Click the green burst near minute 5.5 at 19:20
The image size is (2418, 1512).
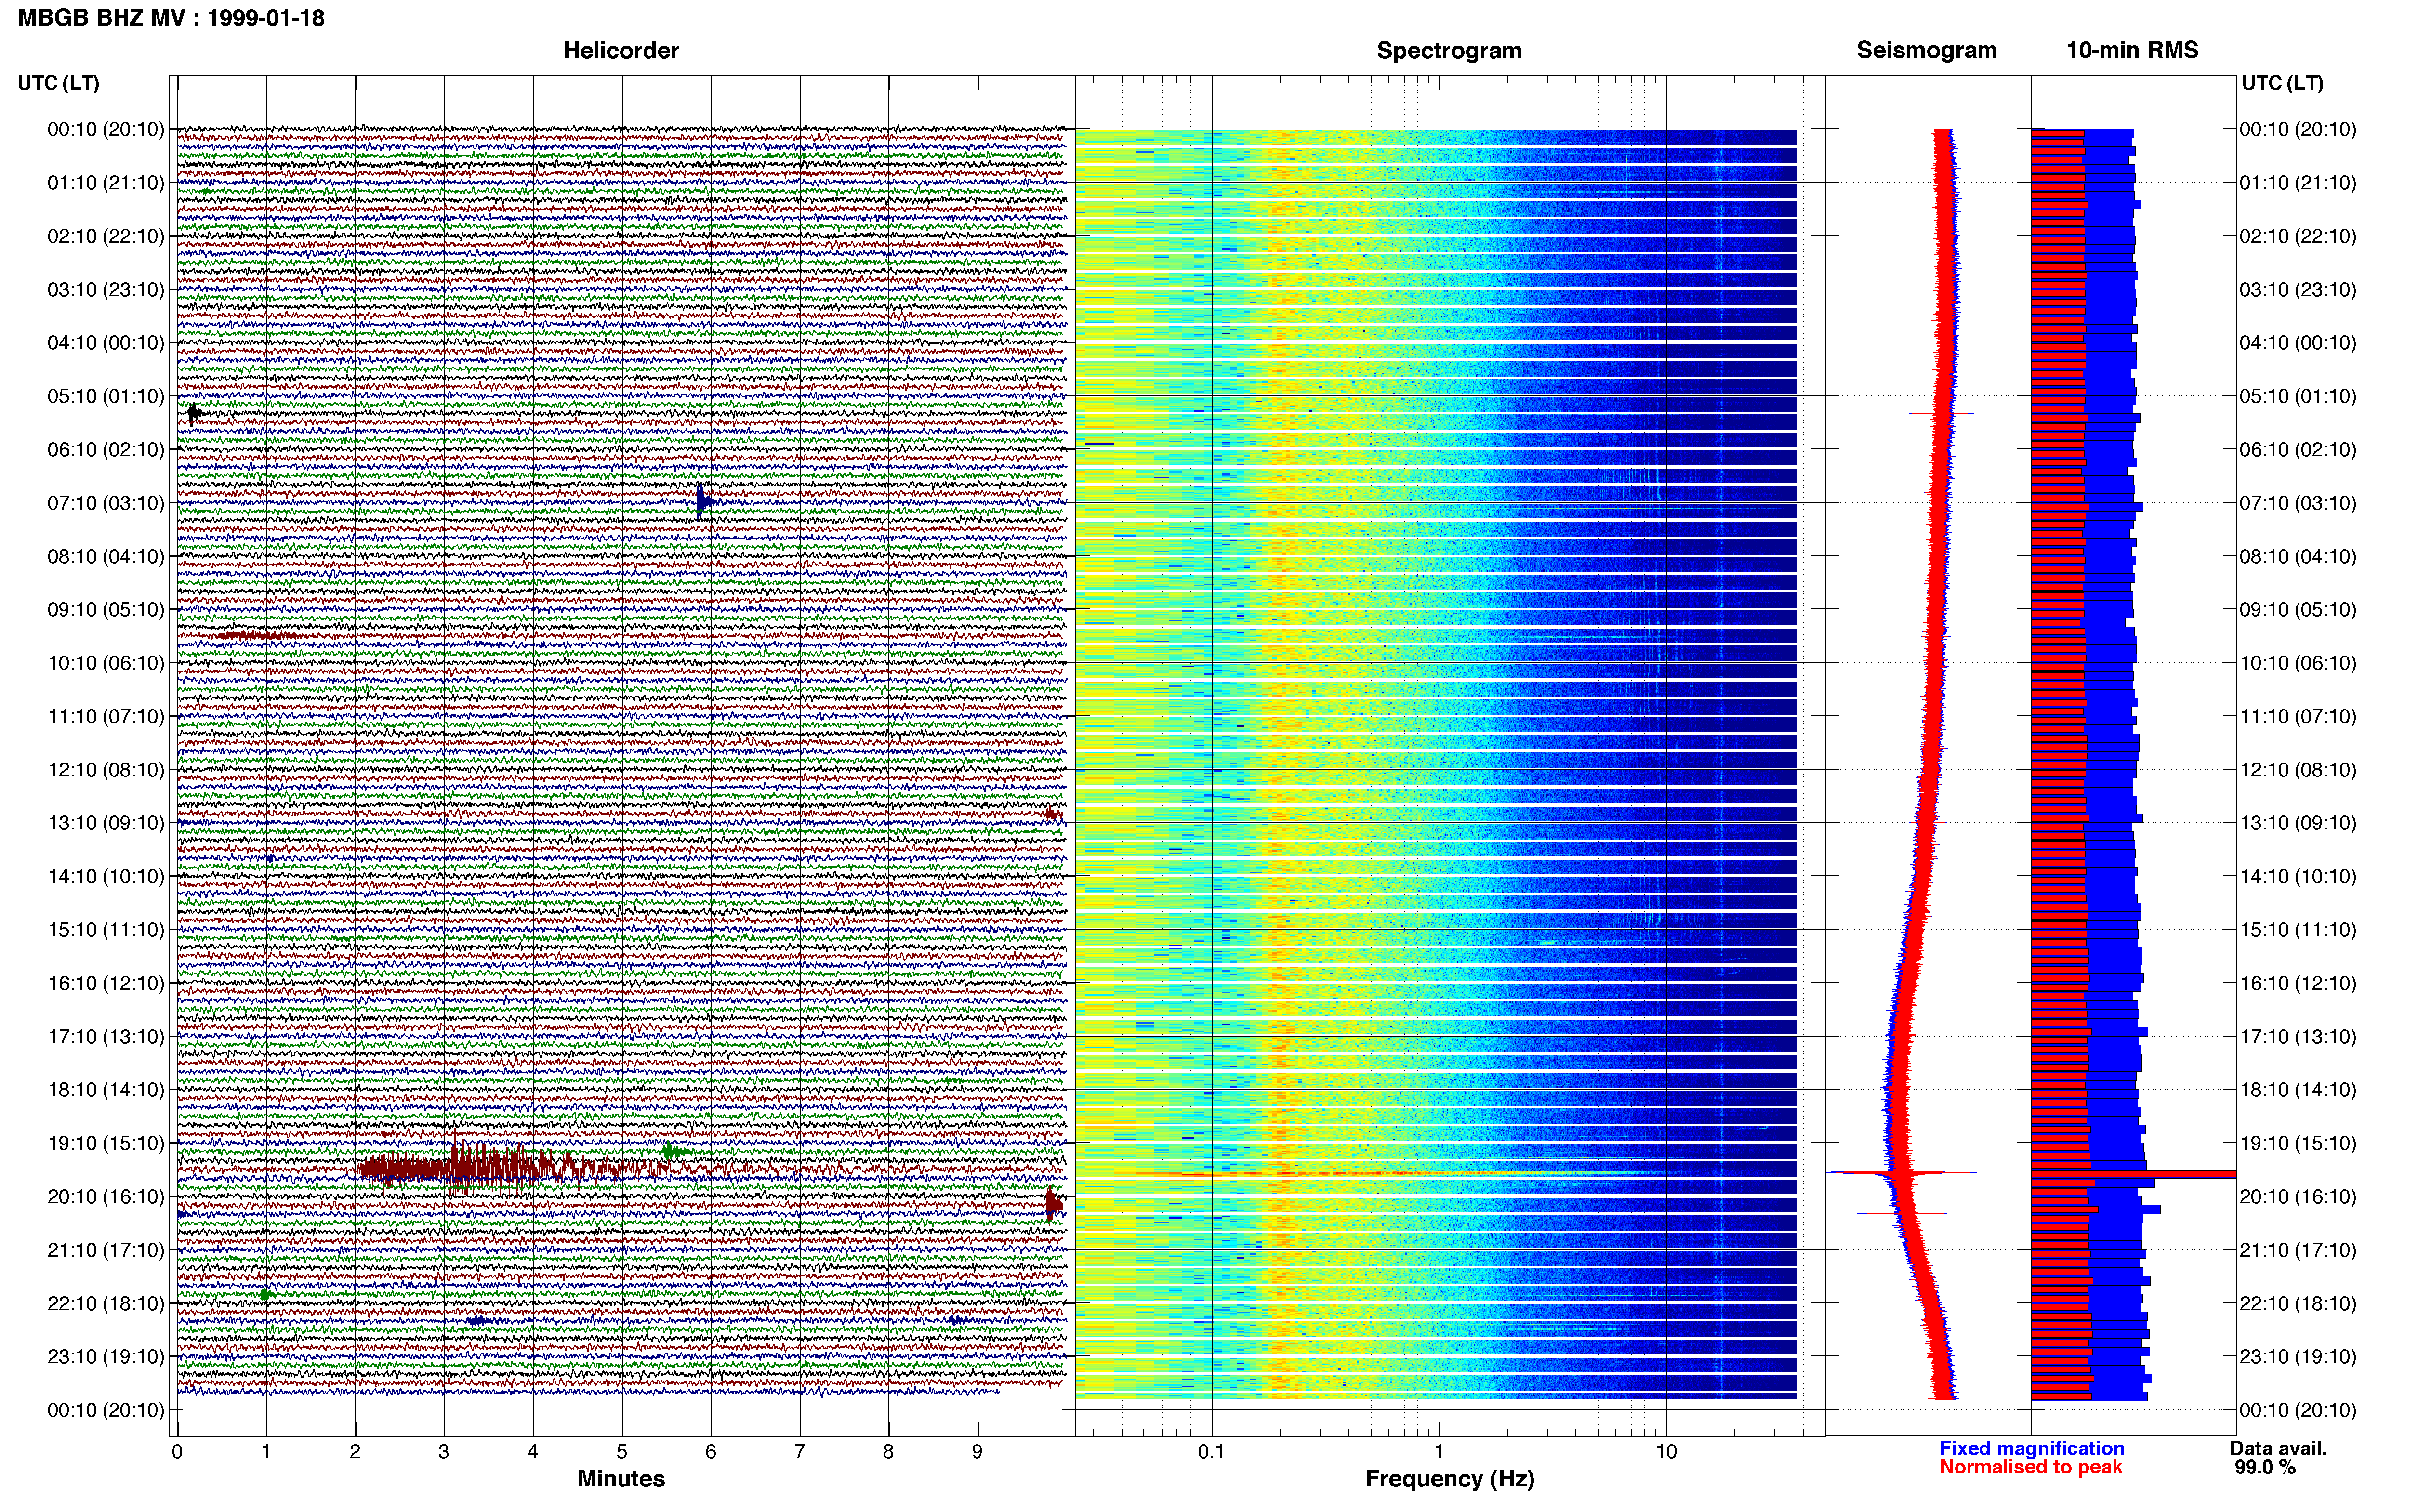tap(675, 1152)
